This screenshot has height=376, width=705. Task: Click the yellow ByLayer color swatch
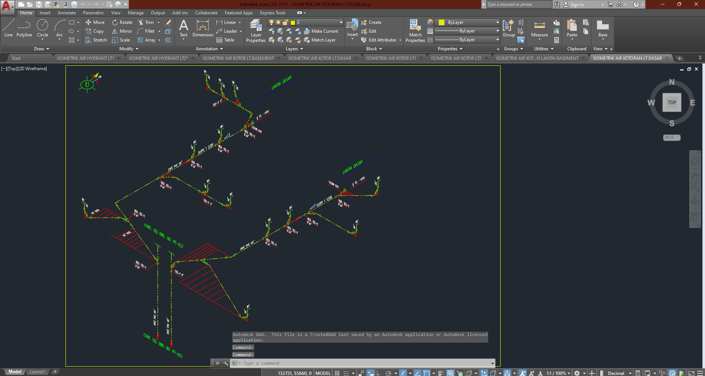tap(442, 22)
